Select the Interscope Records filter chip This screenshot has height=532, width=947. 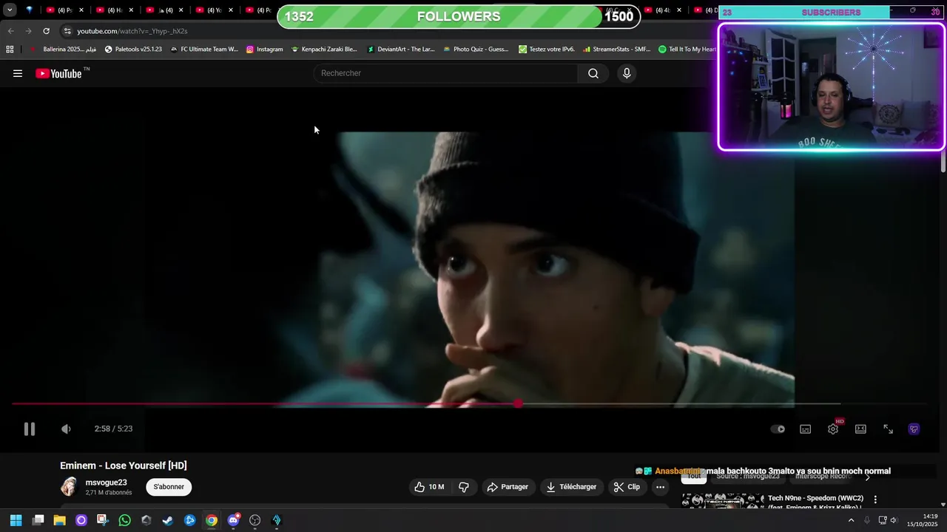(823, 477)
